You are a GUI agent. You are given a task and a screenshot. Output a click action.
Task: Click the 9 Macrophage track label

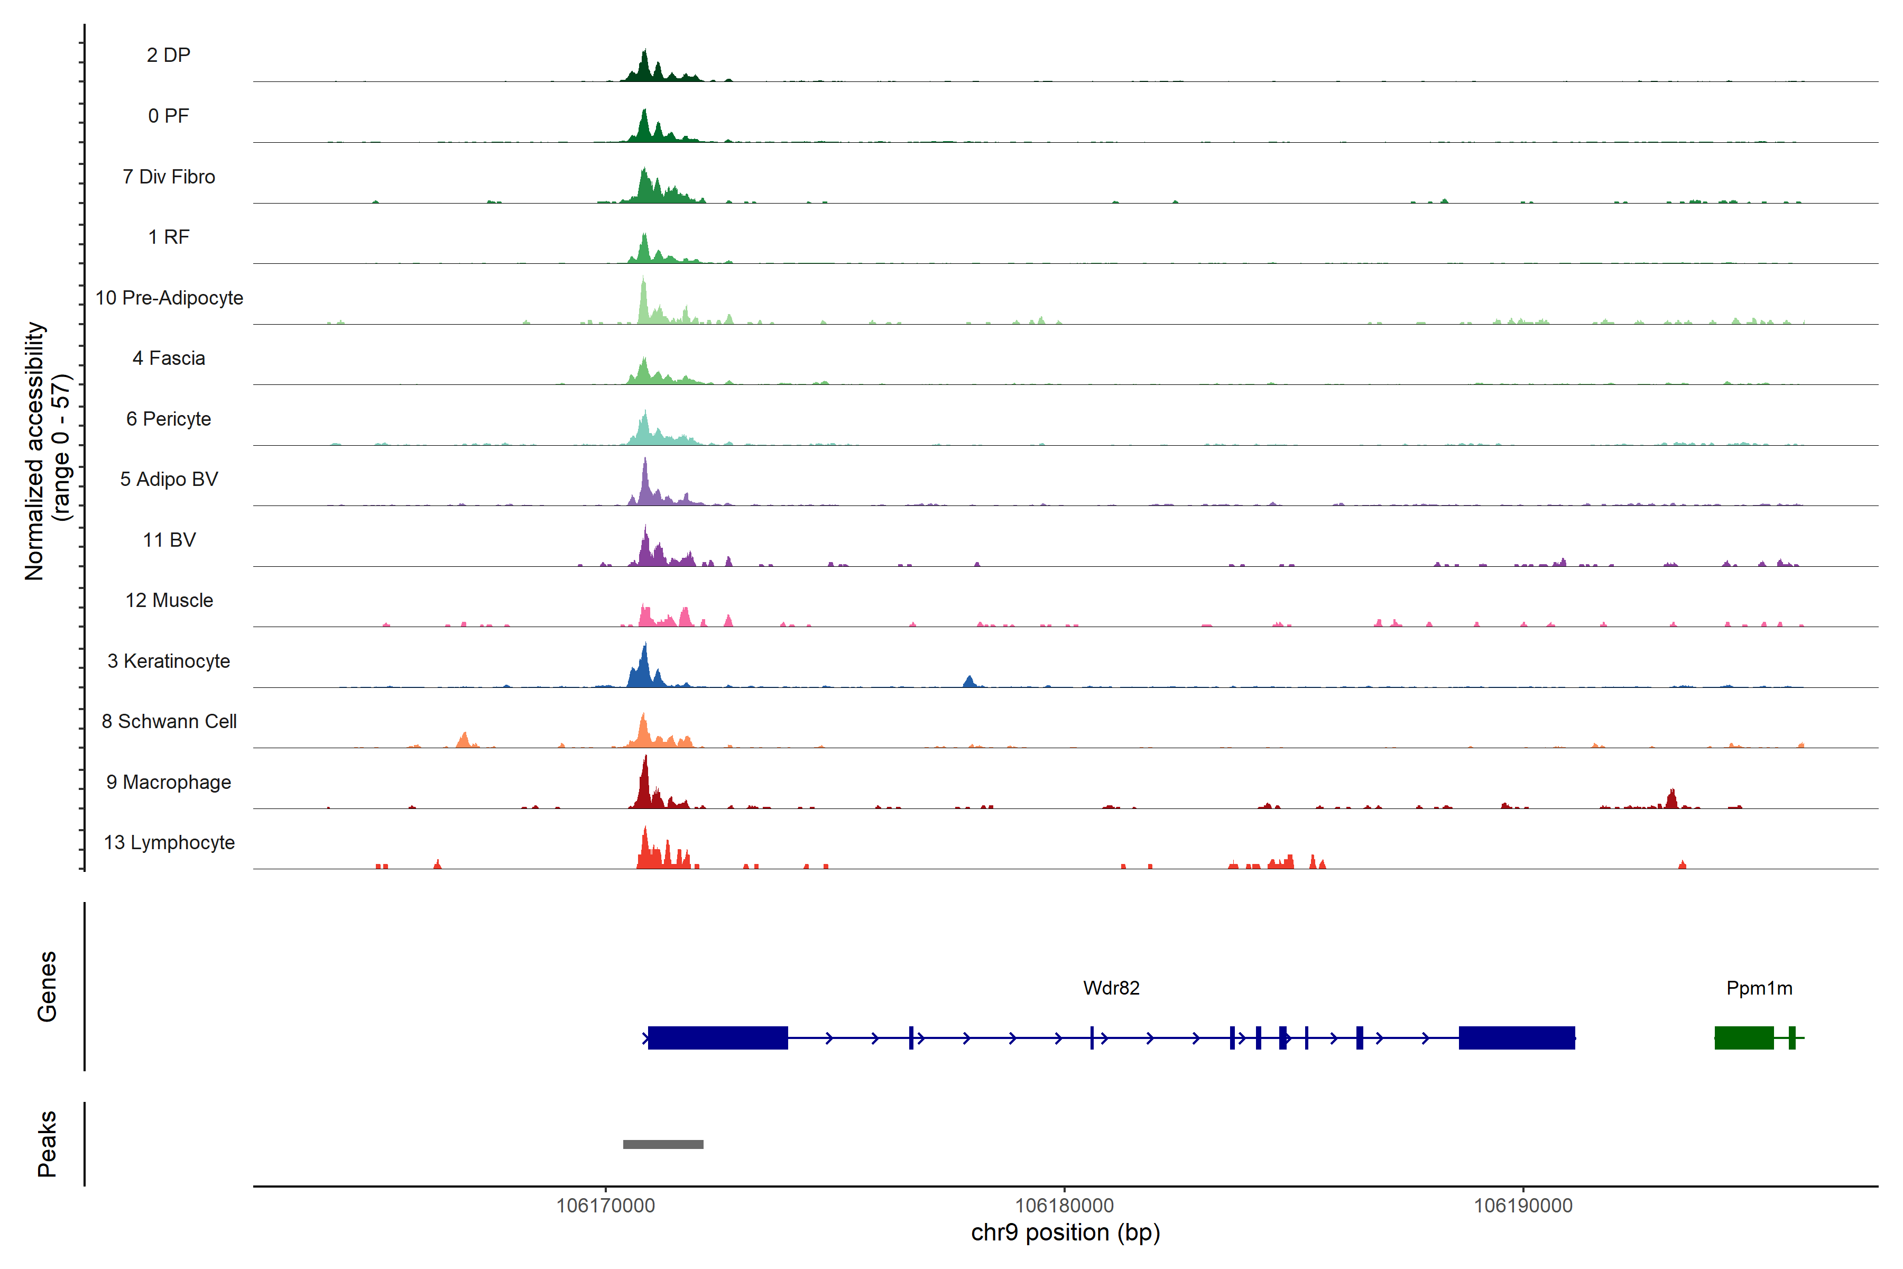(x=168, y=783)
